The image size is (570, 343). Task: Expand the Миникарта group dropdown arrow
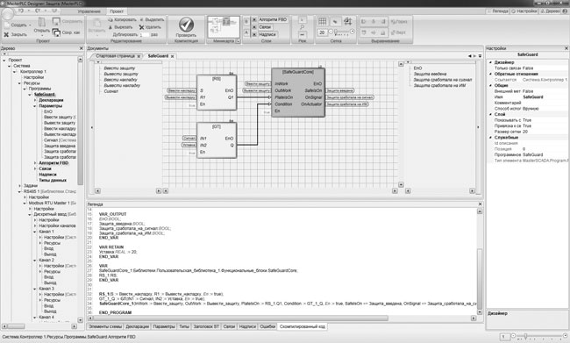[239, 41]
